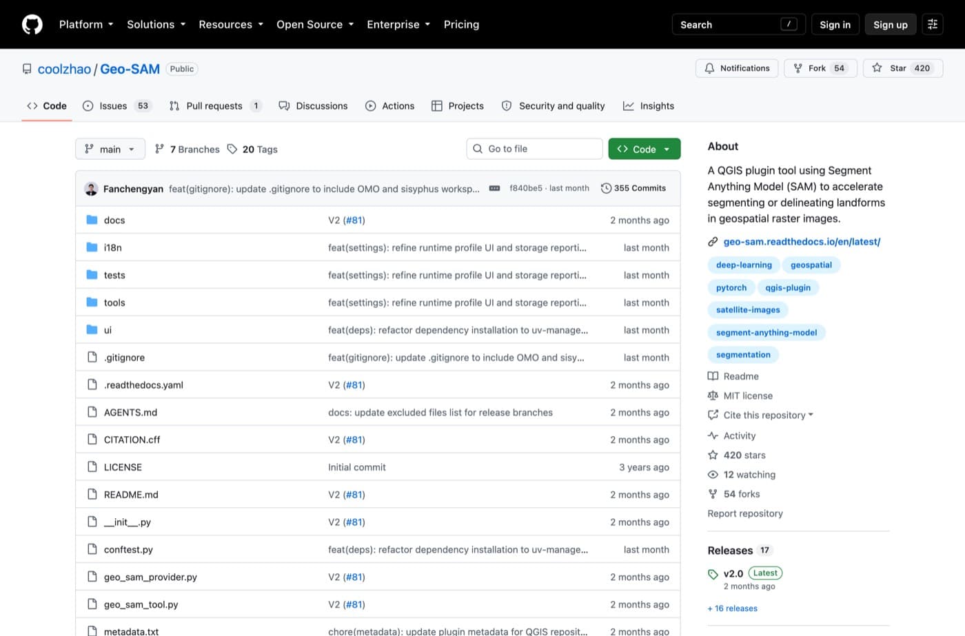Open the green Code dropdown button
Screen dimensions: 965x636
point(644,149)
